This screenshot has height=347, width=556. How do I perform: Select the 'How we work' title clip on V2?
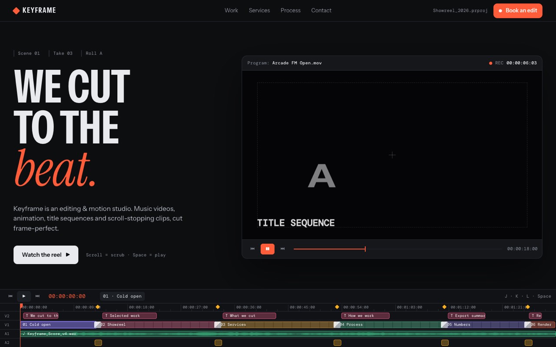pos(365,316)
